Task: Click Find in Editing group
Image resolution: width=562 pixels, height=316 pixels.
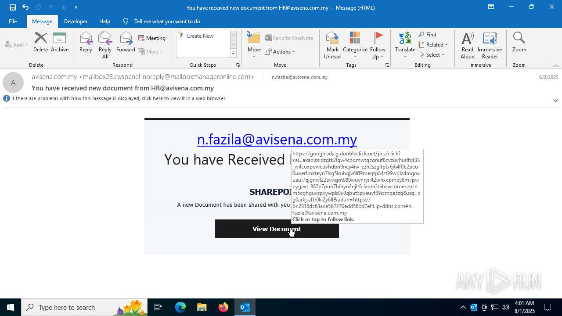Action: (x=428, y=34)
